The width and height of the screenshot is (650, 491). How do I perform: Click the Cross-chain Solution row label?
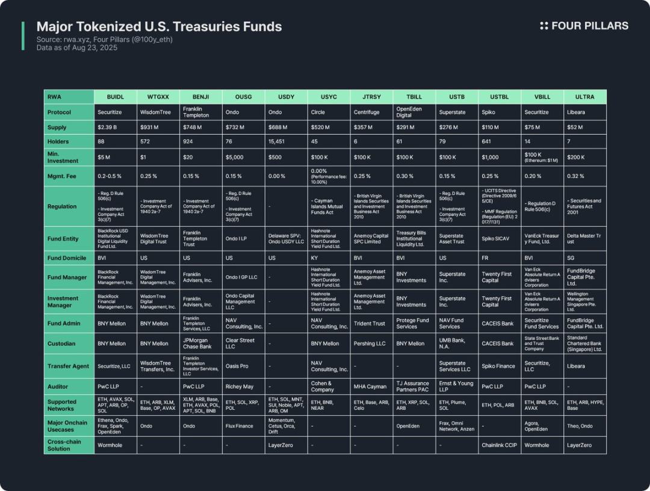point(63,445)
